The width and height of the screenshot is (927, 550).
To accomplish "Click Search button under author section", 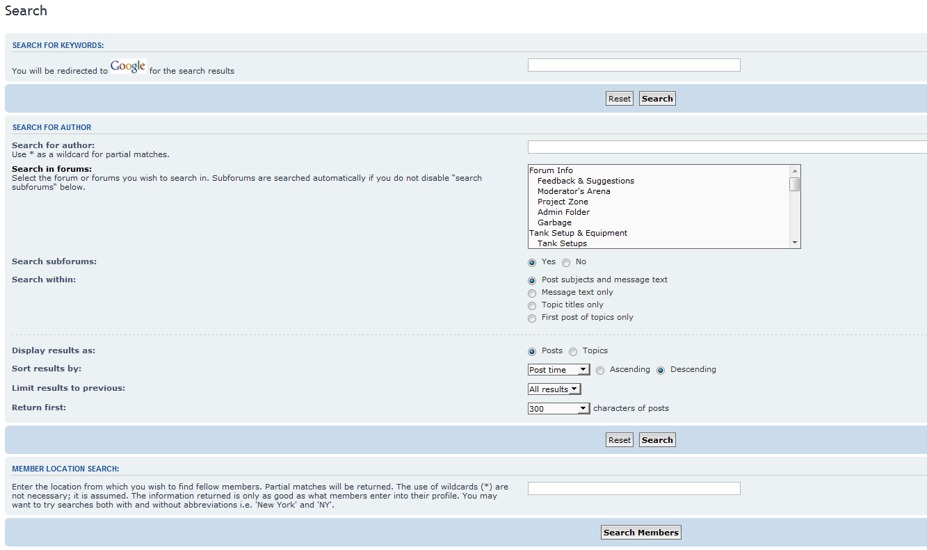I will 657,440.
